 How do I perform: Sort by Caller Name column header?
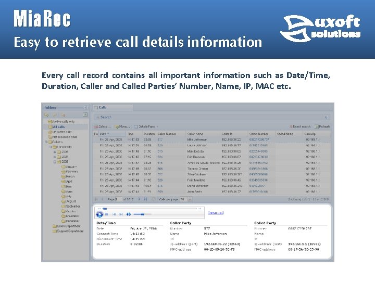pos(203,134)
